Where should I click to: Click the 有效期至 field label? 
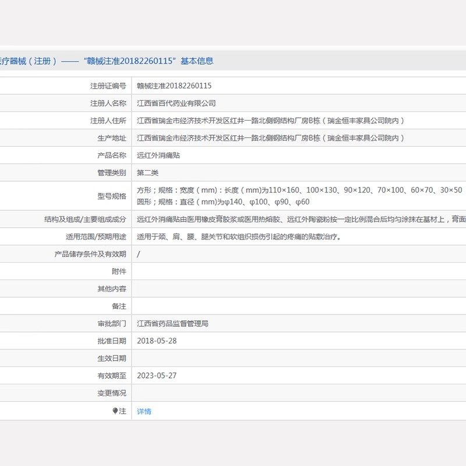tap(112, 376)
